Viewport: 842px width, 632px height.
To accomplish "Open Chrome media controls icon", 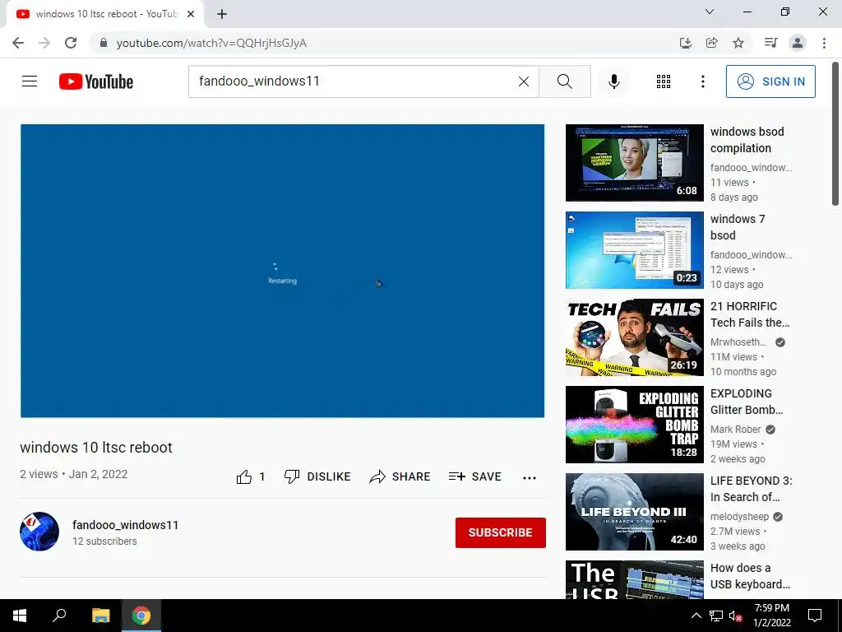I will pyautogui.click(x=770, y=43).
